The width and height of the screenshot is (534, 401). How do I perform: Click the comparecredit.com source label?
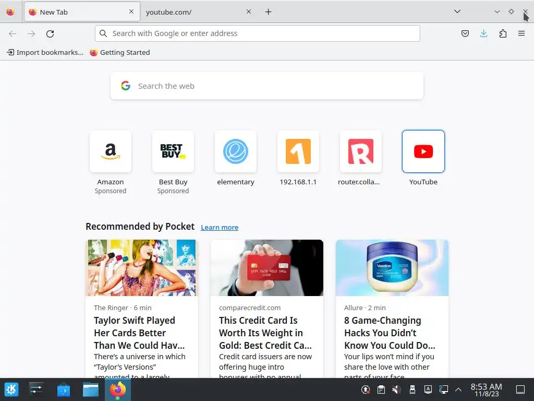(x=250, y=308)
